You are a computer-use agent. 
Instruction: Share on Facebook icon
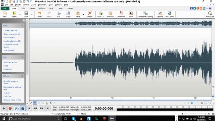(x=191, y=8)
